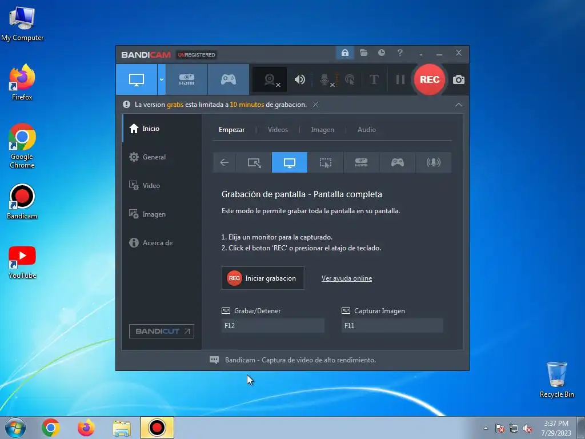Toggle webcam overlay icon
Image resolution: width=585 pixels, height=439 pixels.
pyautogui.click(x=270, y=79)
